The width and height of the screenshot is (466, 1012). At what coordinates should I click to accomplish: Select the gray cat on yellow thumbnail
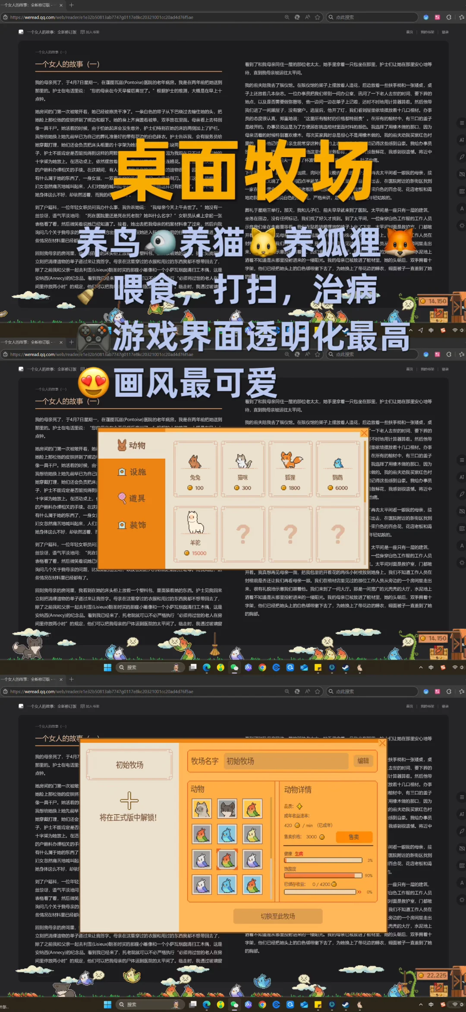point(202,809)
